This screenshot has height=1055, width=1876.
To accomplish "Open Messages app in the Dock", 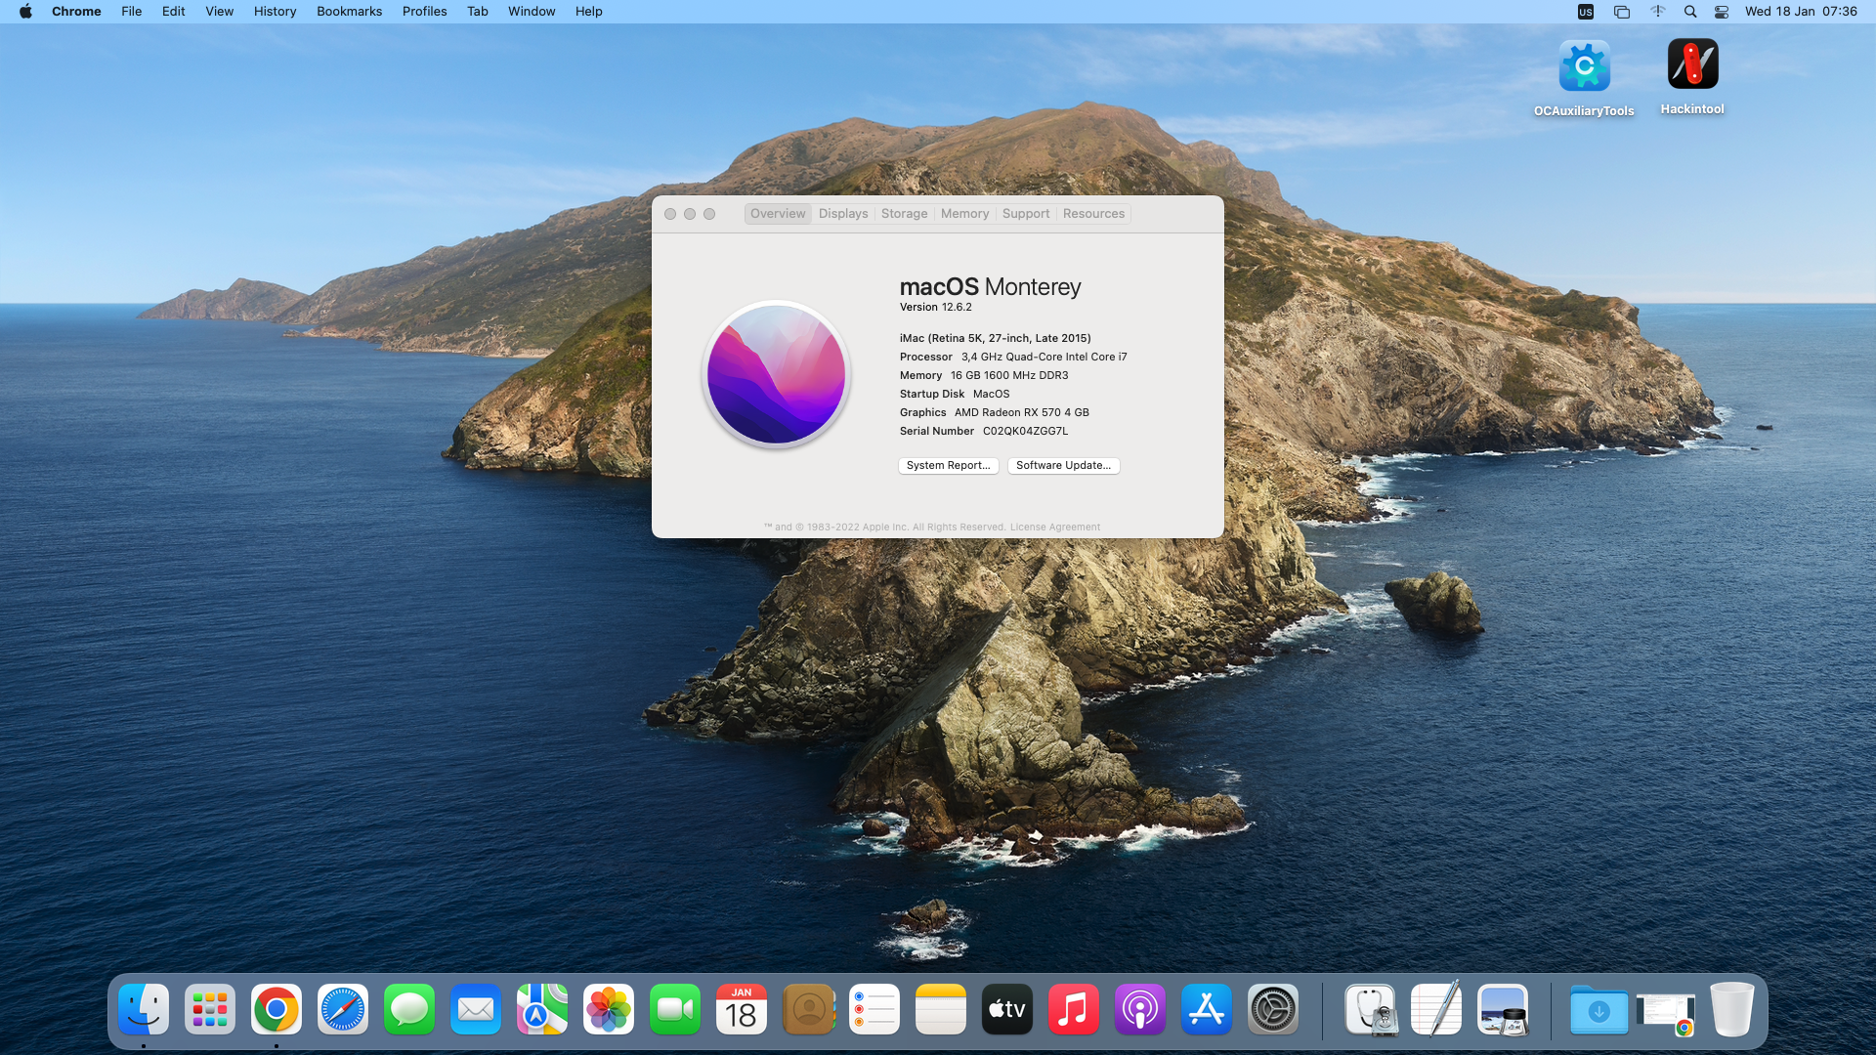I will point(409,1009).
